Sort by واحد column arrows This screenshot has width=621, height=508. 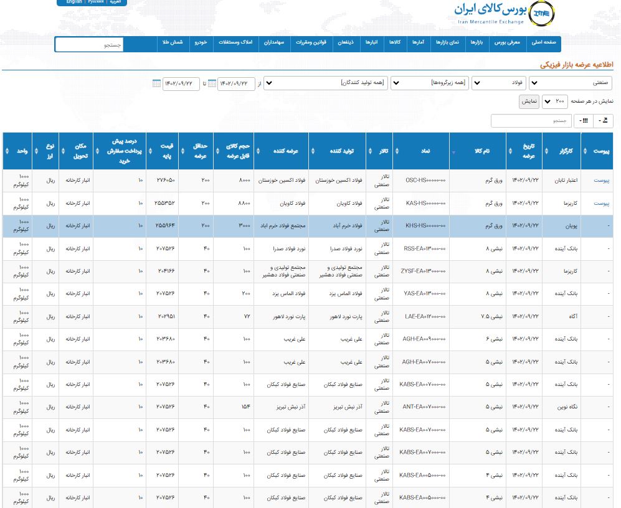(7, 151)
